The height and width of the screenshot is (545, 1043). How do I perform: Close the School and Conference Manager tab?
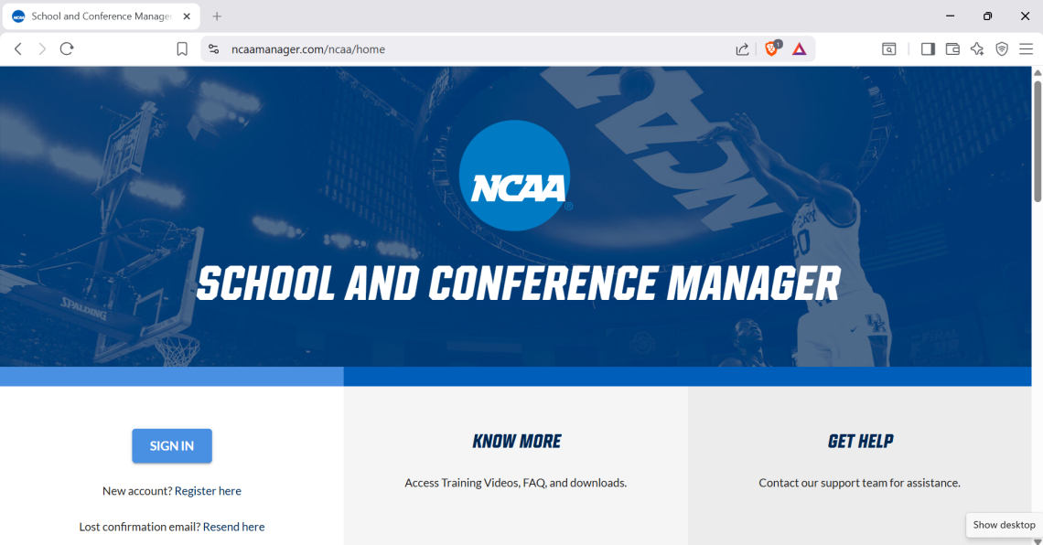187,16
